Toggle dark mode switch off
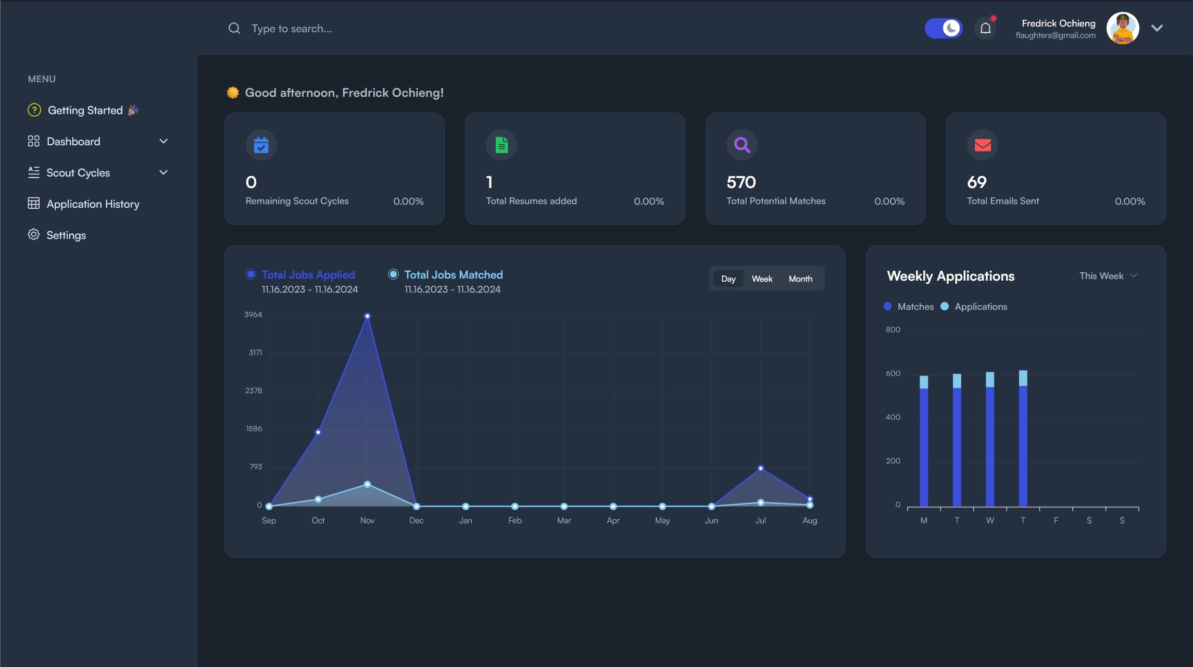The image size is (1193, 667). click(x=944, y=28)
